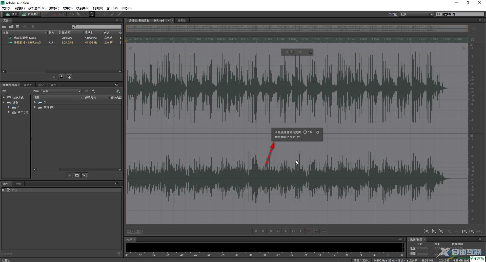Expand C: drive in the left tree
486x262 pixels.
coord(9,107)
